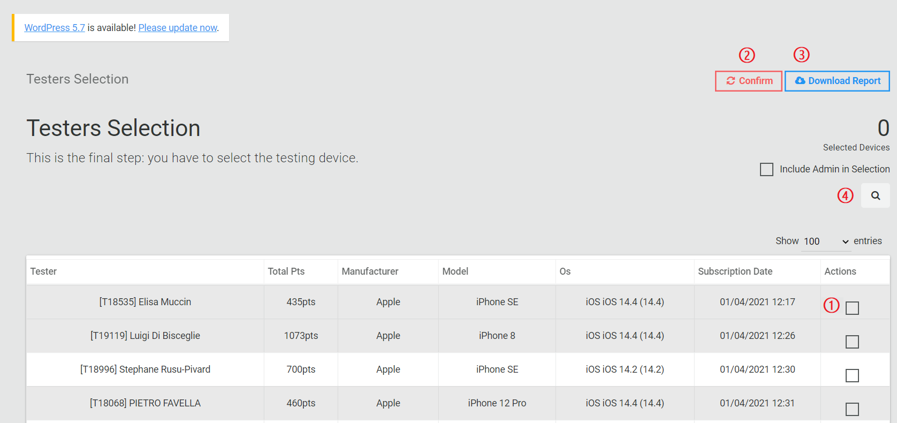Open the WordPress 5.7 link

(55, 27)
